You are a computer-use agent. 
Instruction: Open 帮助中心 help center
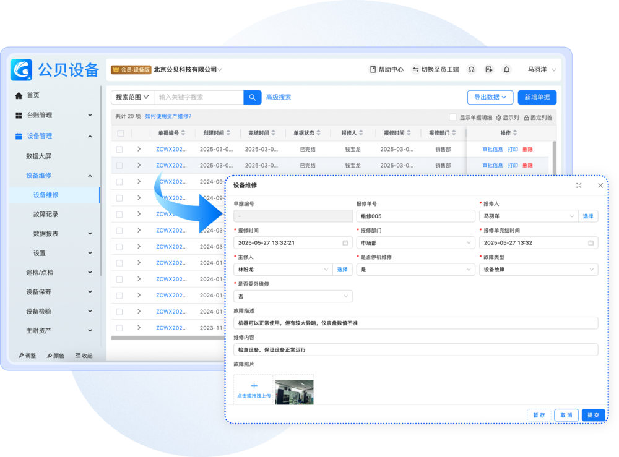(386, 70)
